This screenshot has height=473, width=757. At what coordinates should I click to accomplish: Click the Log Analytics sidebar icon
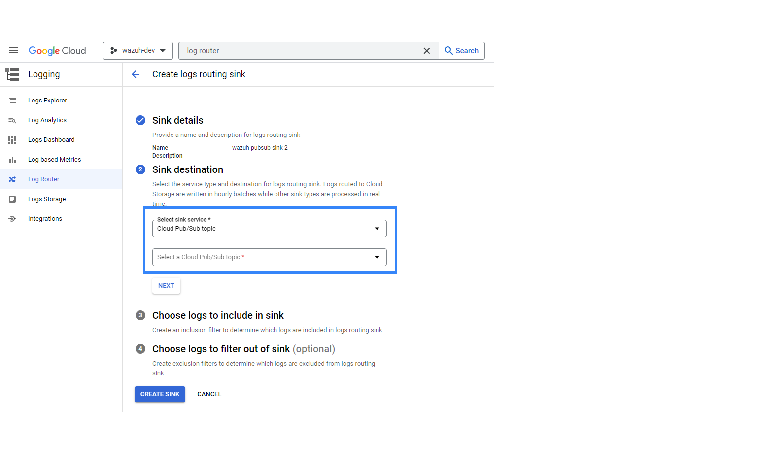[x=12, y=120]
